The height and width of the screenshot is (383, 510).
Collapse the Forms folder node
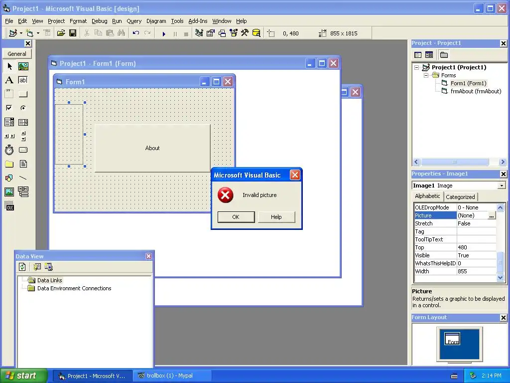point(426,75)
